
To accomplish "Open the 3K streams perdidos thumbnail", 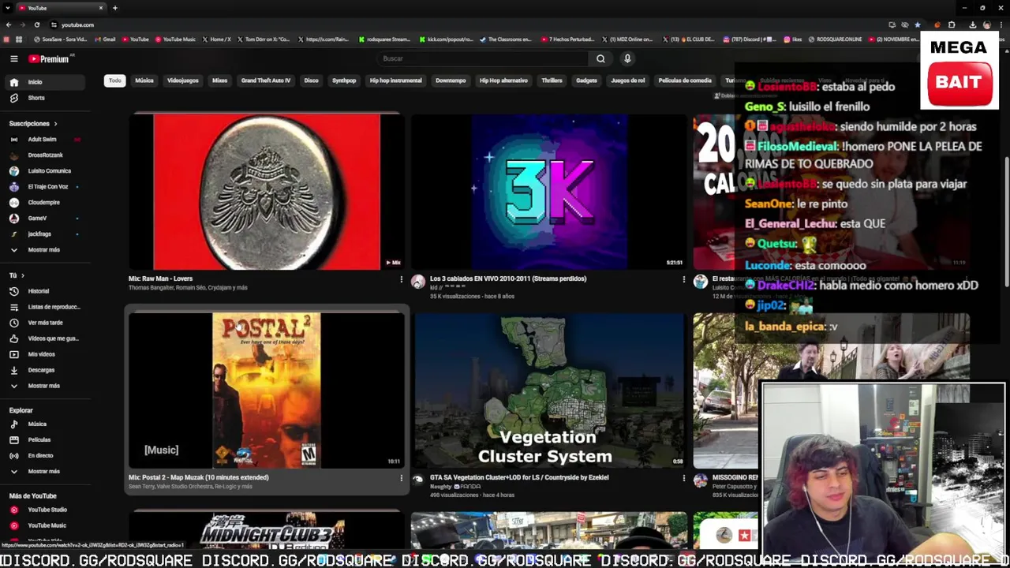I will point(548,192).
